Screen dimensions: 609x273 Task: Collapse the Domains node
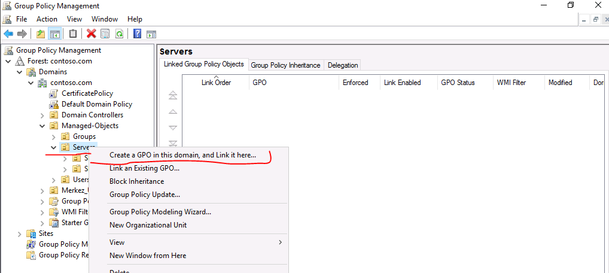(x=20, y=72)
